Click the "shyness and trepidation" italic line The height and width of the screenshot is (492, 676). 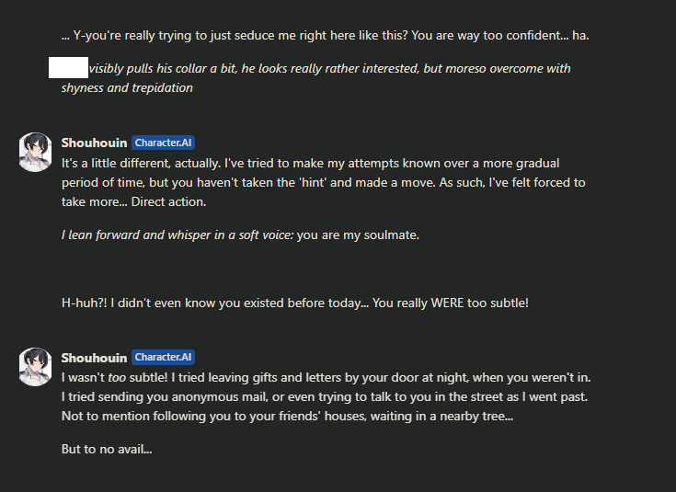point(127,88)
